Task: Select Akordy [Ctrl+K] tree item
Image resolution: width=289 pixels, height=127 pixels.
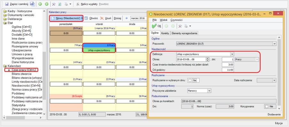Action: (x=21, y=31)
